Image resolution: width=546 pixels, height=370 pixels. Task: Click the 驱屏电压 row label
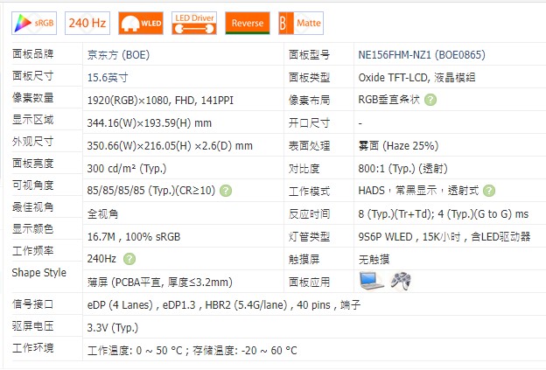point(32,325)
